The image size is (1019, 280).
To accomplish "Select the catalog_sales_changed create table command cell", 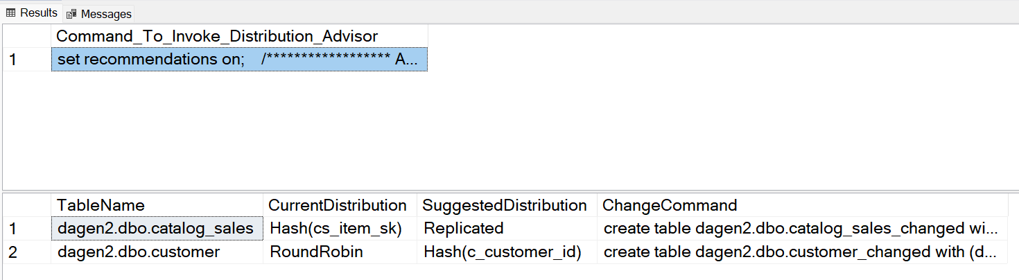I will 802,228.
